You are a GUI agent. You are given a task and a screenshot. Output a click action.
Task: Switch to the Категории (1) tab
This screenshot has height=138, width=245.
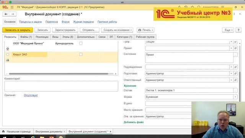click(124, 37)
